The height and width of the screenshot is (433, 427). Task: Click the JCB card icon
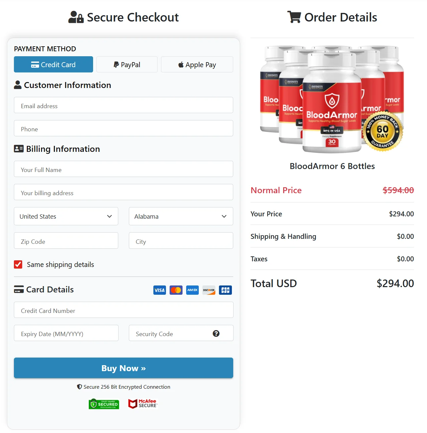point(225,290)
